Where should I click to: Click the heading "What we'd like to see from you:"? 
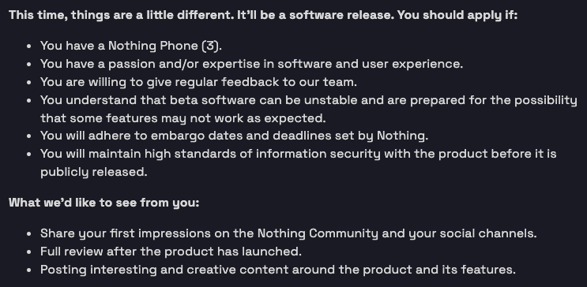click(104, 203)
